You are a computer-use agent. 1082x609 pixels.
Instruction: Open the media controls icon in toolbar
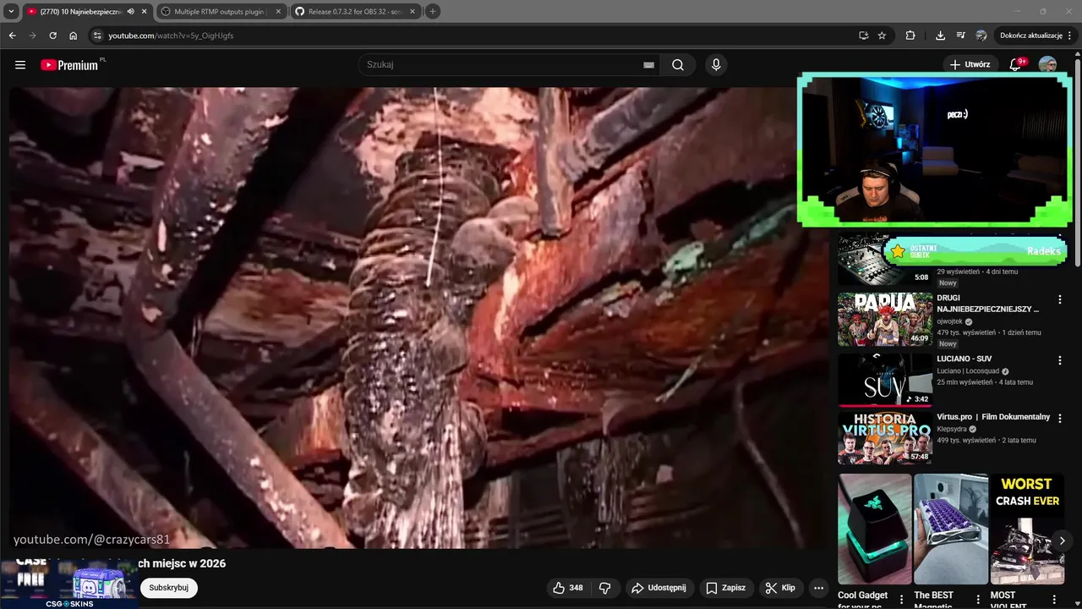point(960,36)
